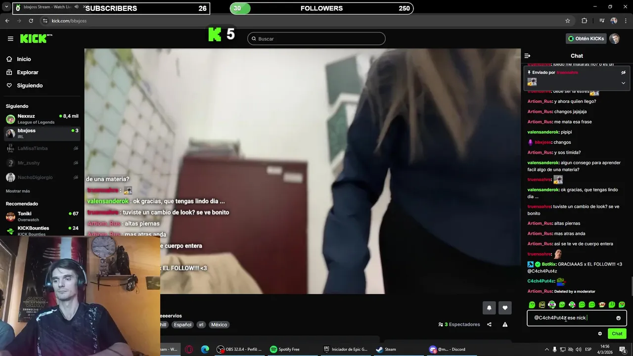Send message with Chat button
The image size is (633, 356).
click(x=617, y=334)
